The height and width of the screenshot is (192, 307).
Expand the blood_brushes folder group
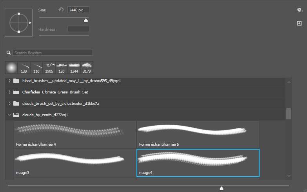click(10, 81)
